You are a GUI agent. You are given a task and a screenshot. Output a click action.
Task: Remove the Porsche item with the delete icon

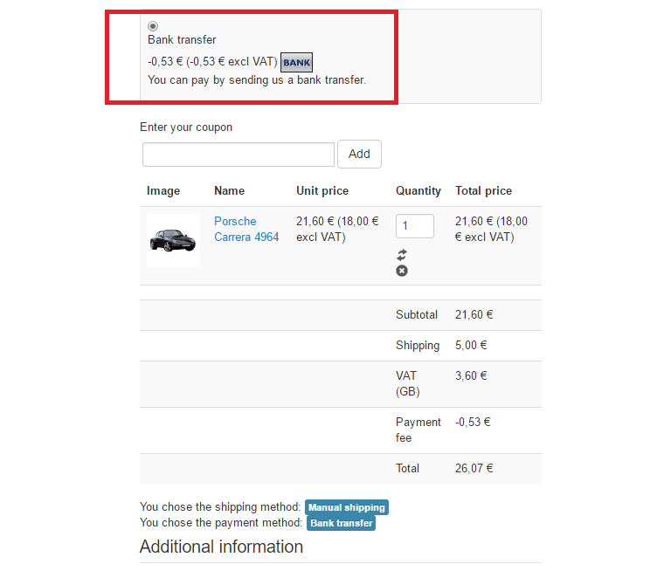tap(402, 271)
